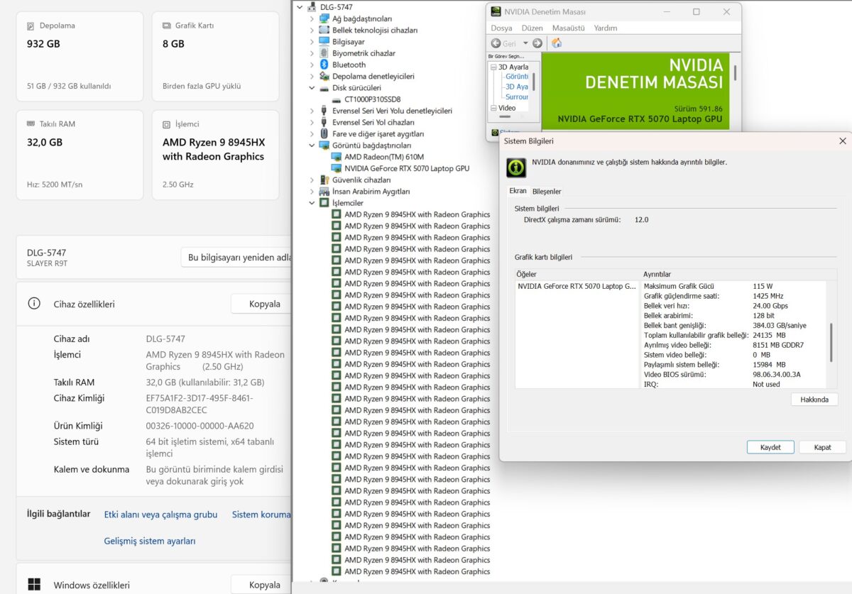Click the Kaydet button
This screenshot has width=852, height=594.
(770, 447)
